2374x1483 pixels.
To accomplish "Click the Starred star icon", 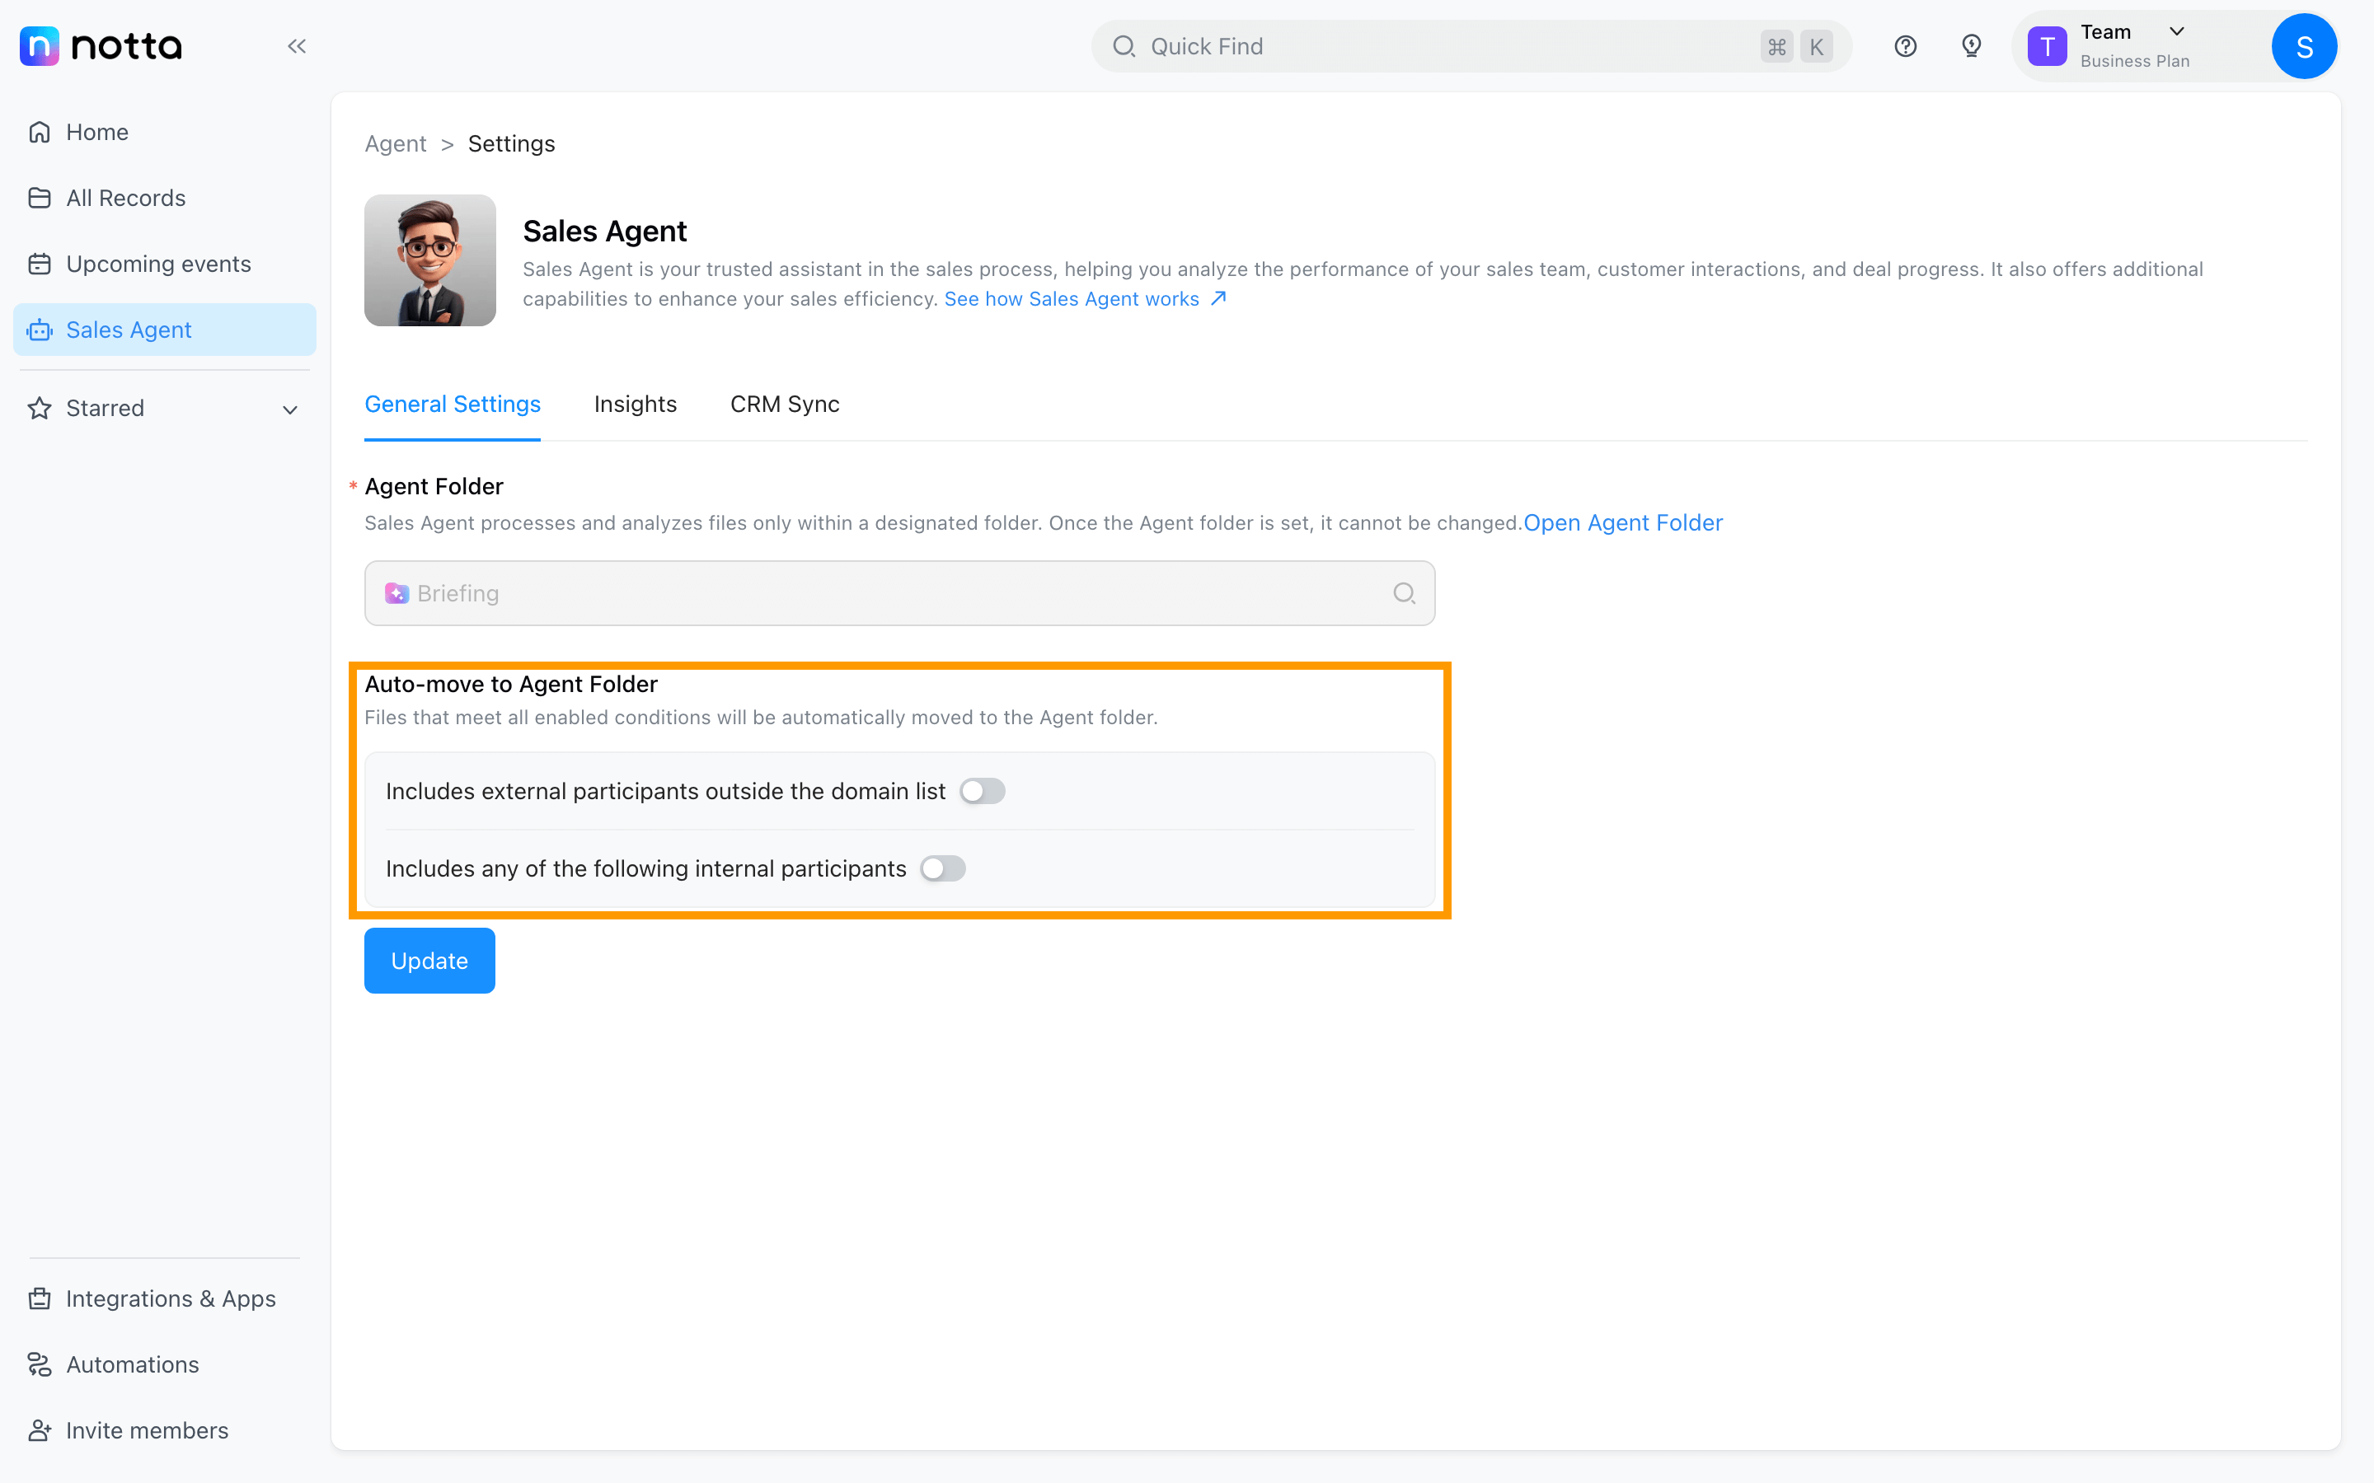I will (40, 408).
